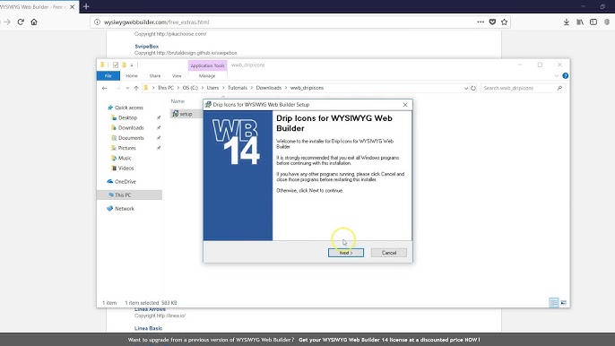Toggle the quick access toolbar checkmark icon
Image resolution: width=615 pixels, height=346 pixels.
pos(116,65)
